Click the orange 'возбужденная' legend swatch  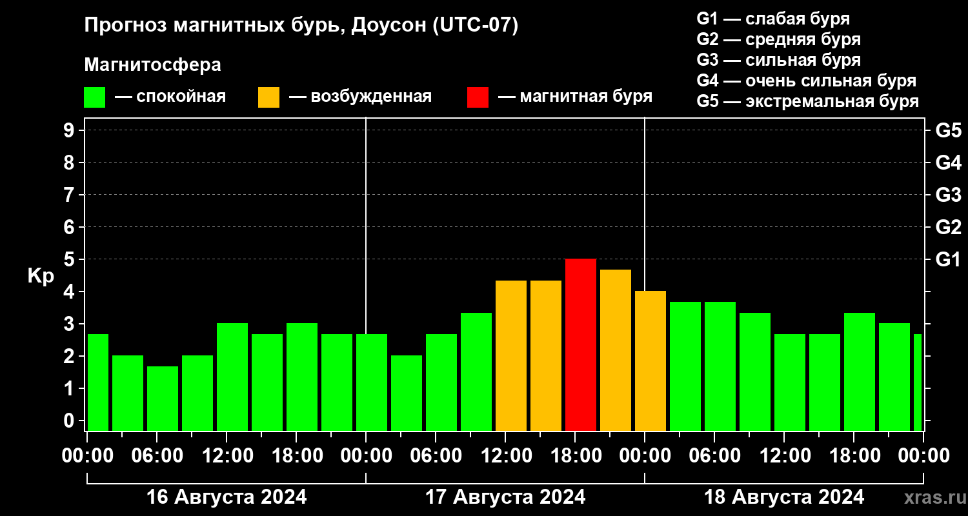(x=268, y=97)
